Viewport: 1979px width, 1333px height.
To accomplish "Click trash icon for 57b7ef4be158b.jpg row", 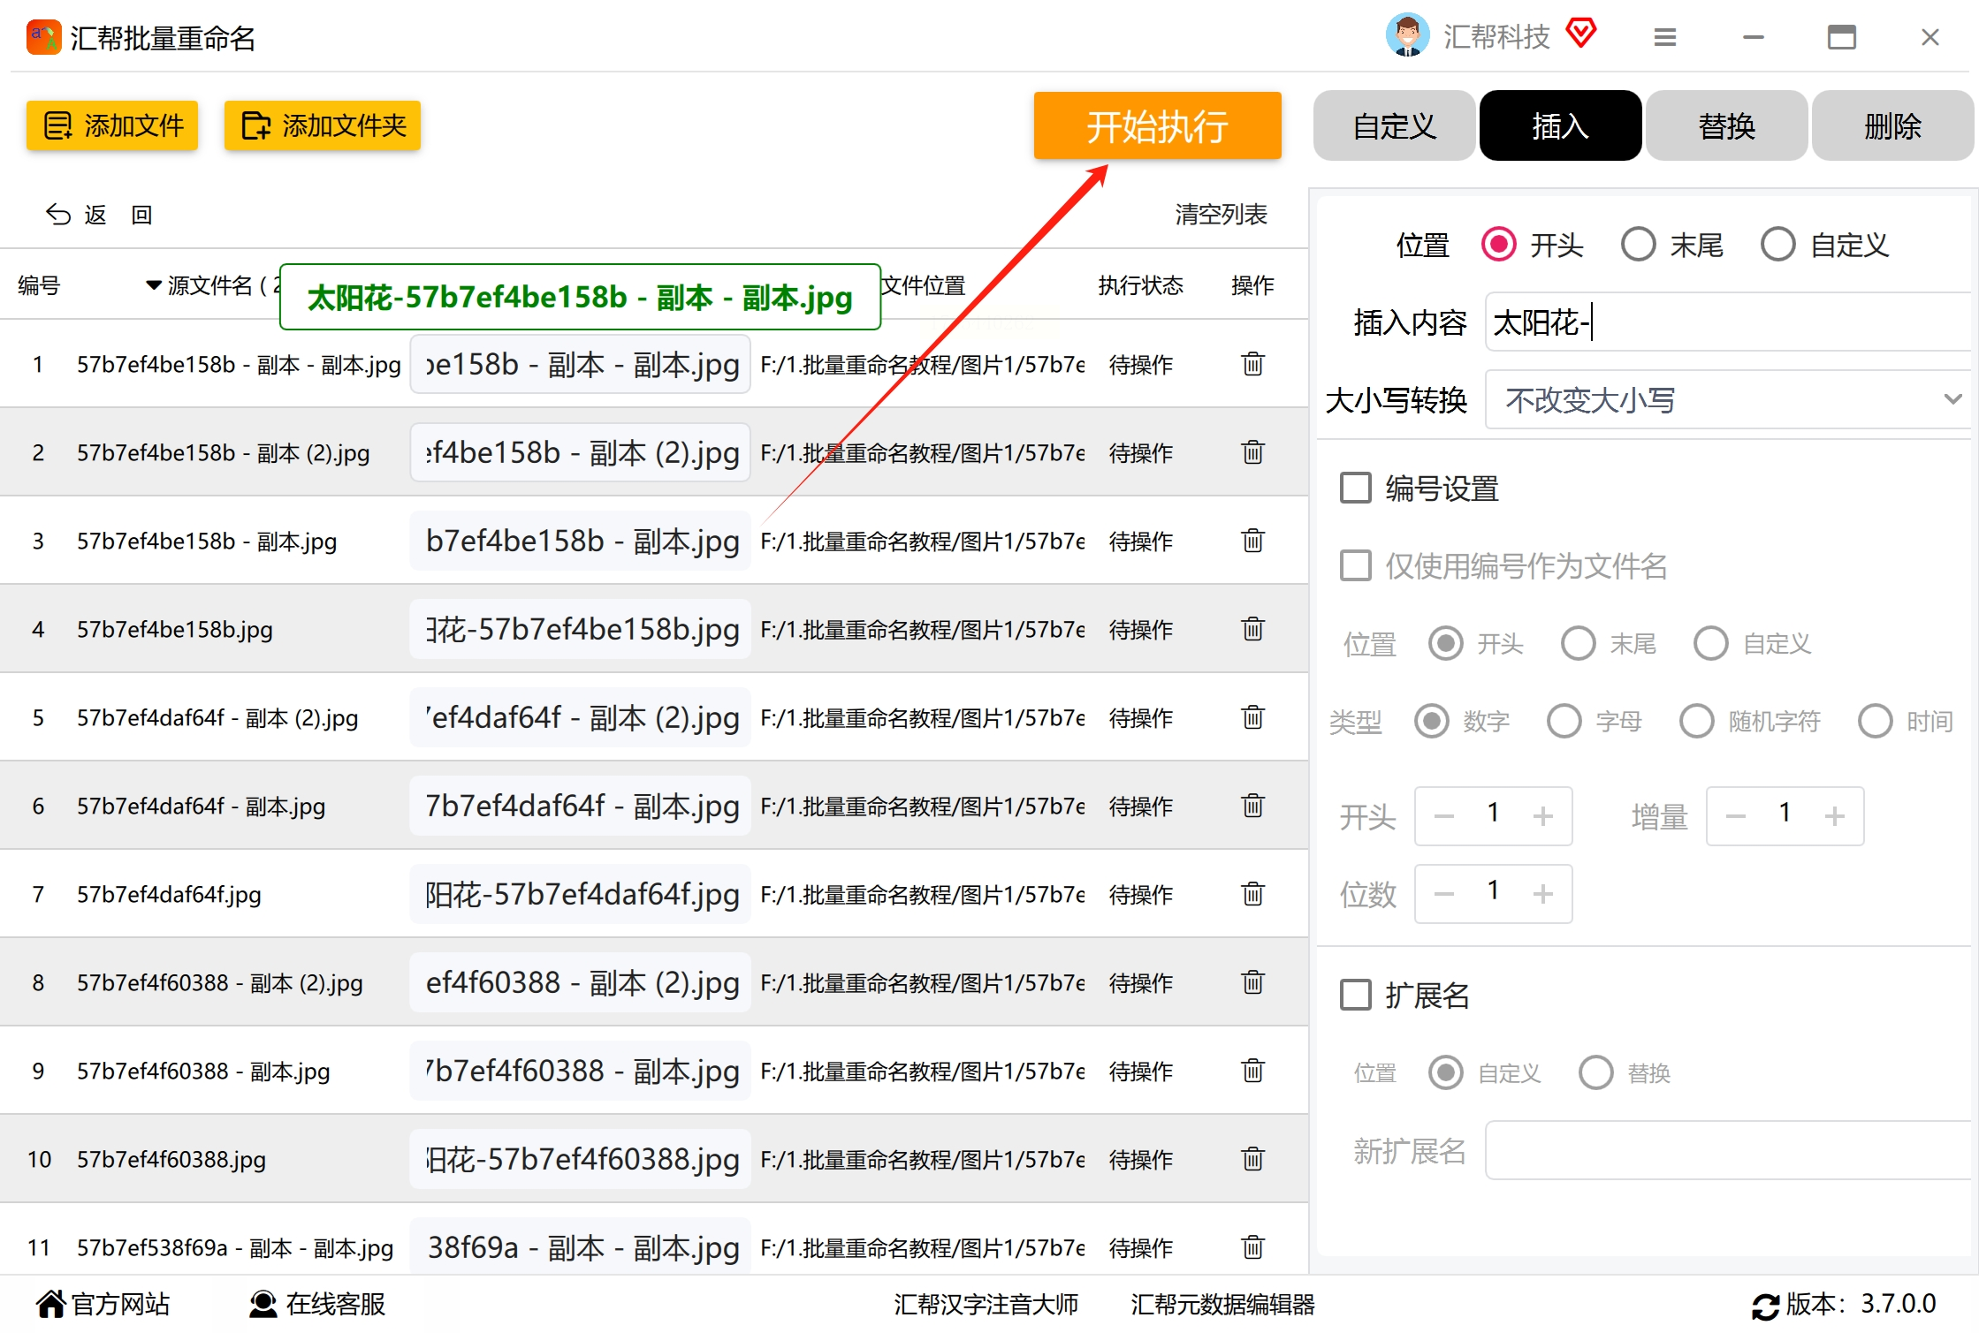I will coord(1252,629).
